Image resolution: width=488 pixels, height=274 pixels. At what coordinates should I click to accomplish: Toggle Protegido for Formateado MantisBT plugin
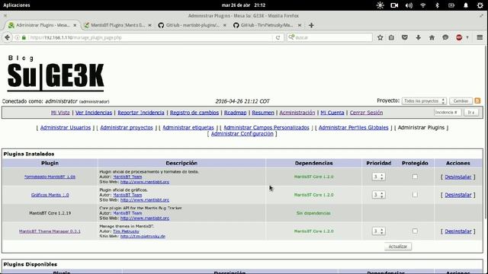point(415,177)
